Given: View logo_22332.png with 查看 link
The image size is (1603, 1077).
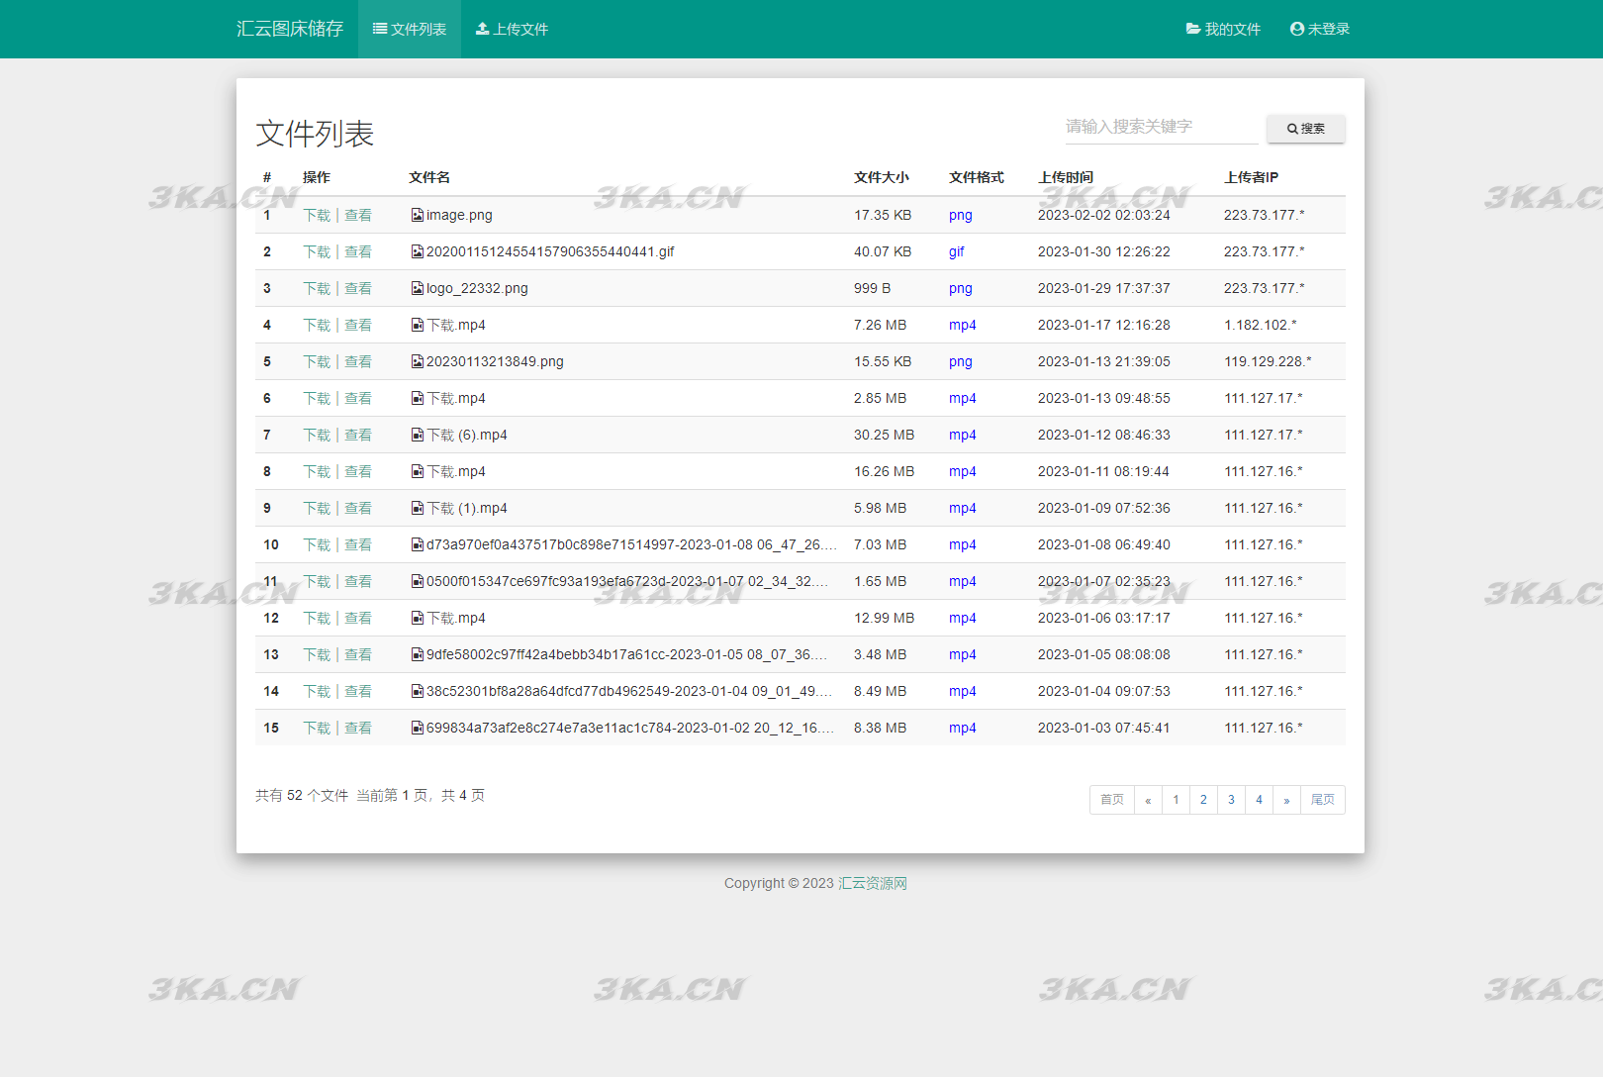Looking at the screenshot, I should click(358, 288).
